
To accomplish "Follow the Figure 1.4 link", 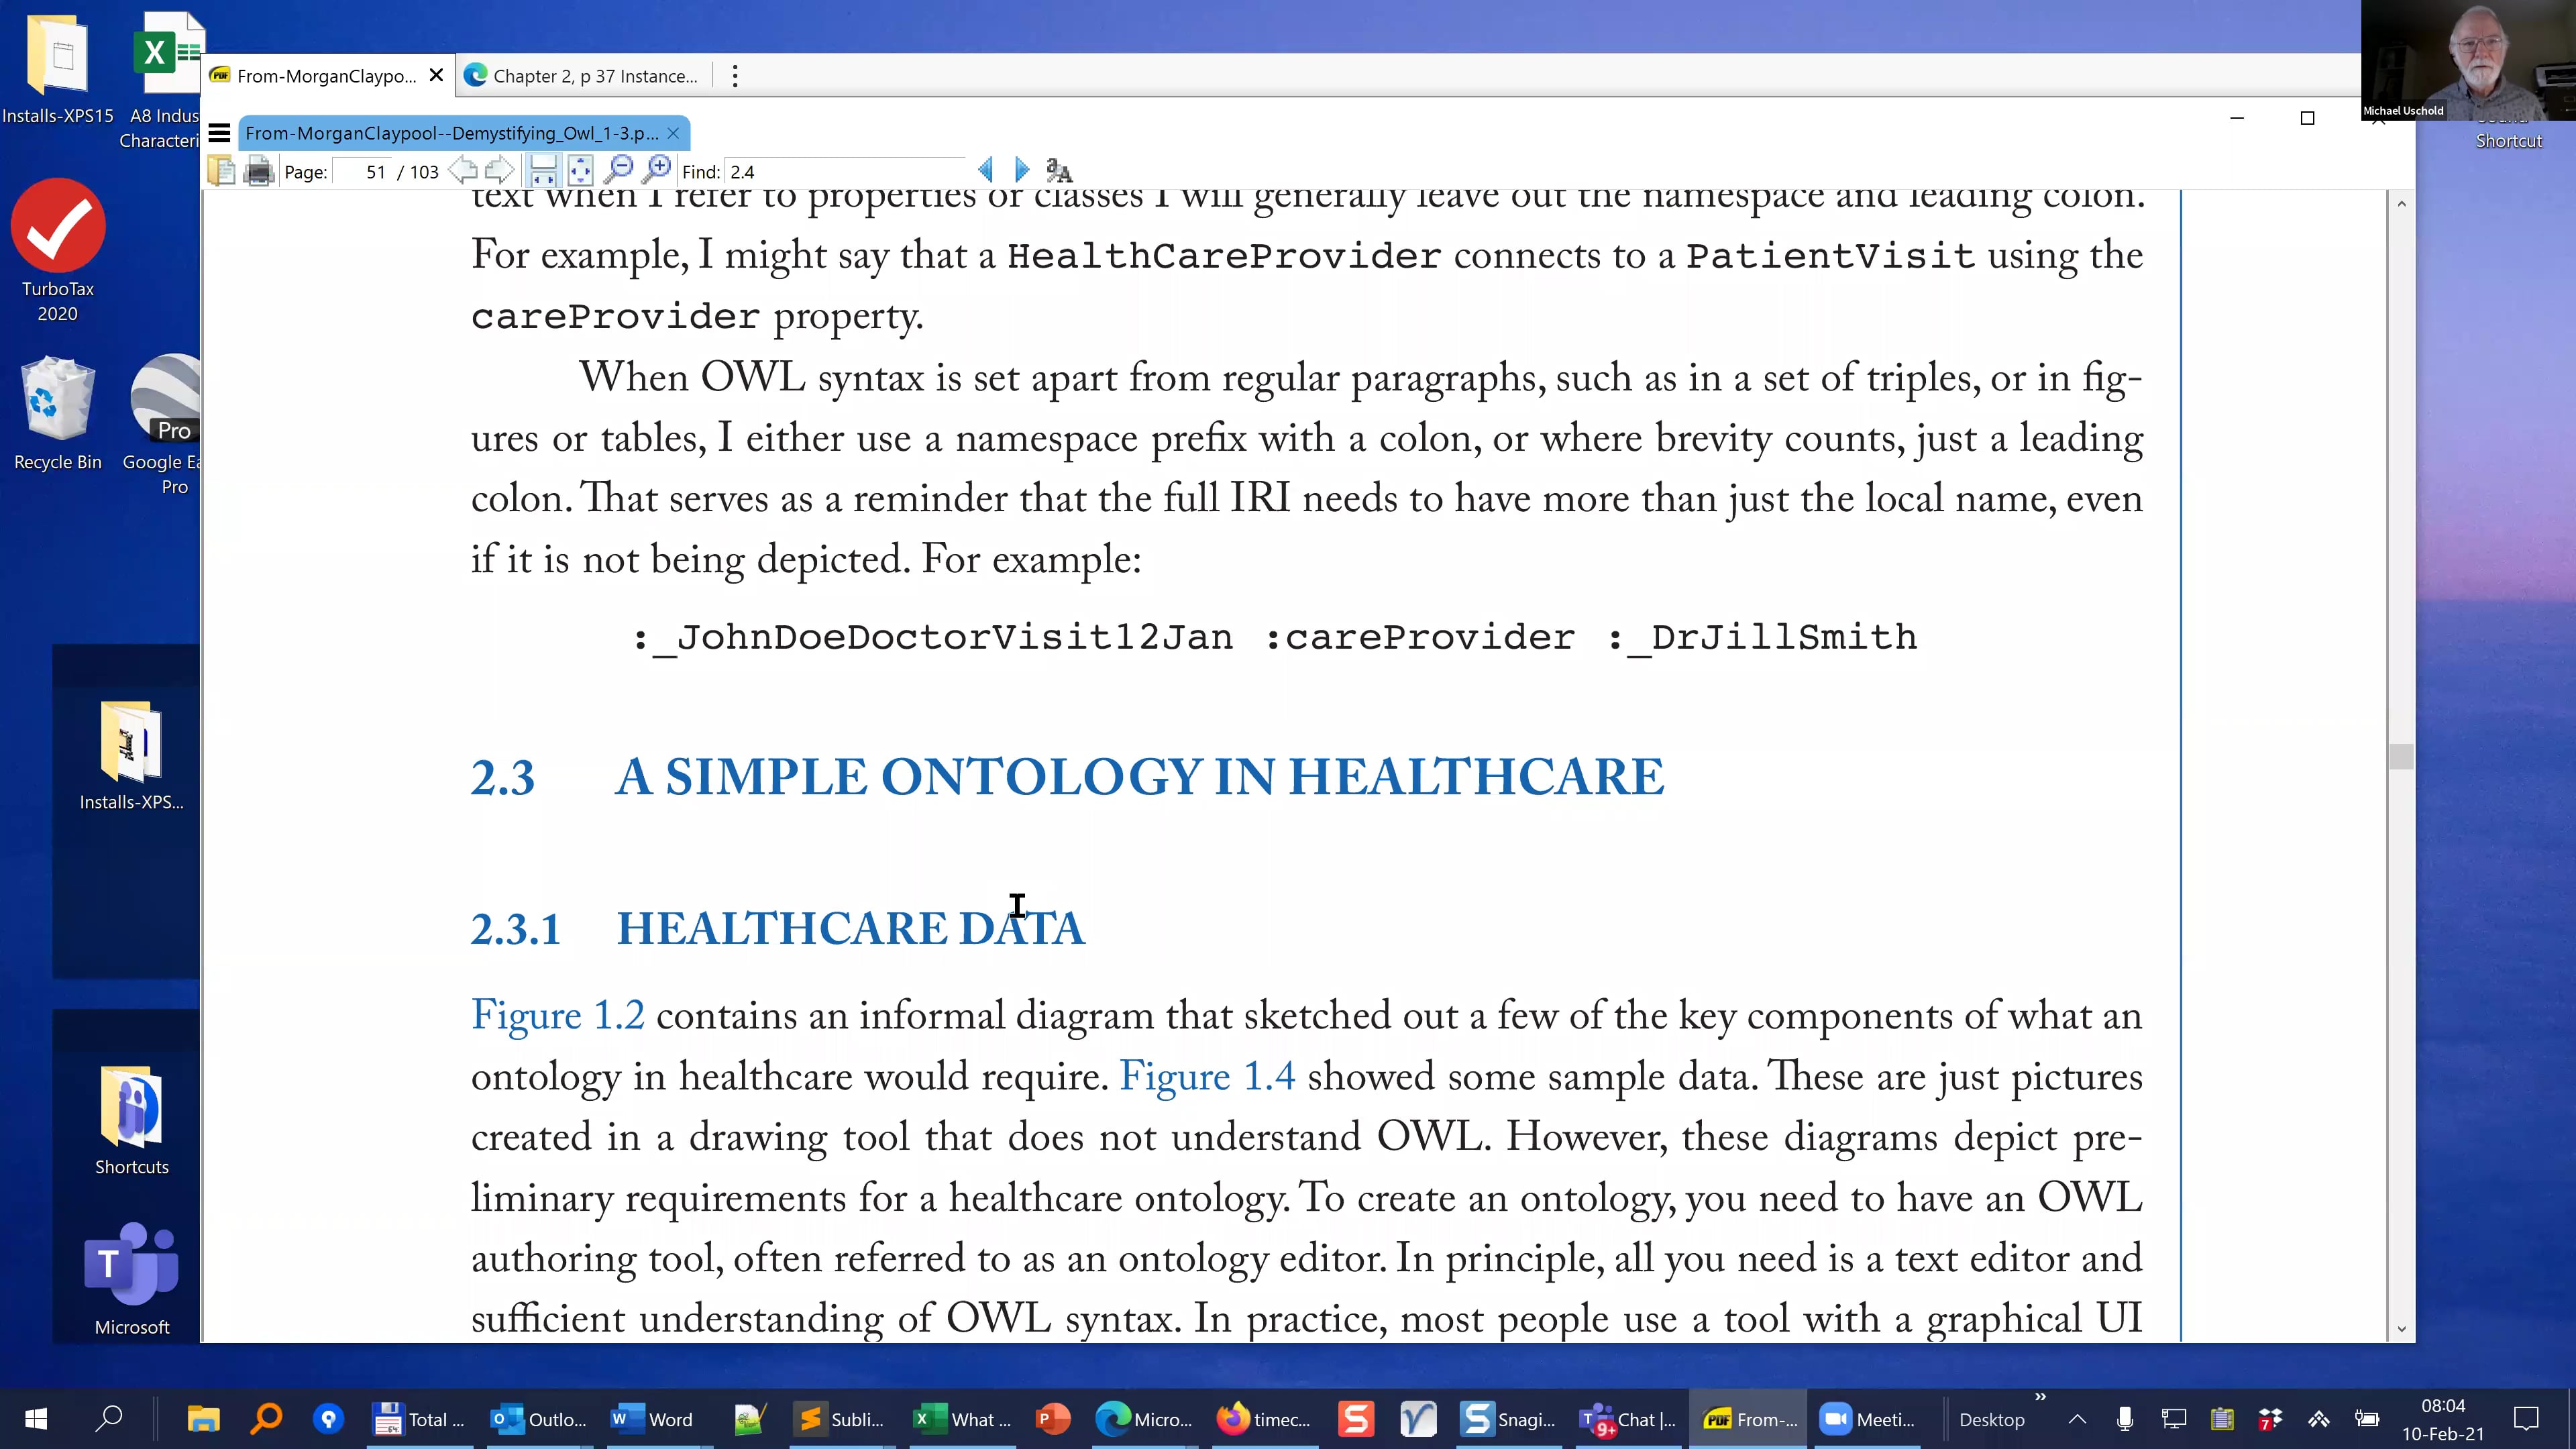I will click(1206, 1077).
